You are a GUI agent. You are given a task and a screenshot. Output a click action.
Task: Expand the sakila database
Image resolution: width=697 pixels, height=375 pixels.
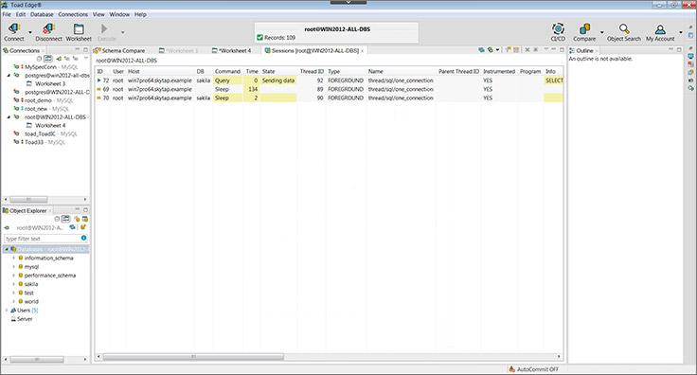[14, 284]
